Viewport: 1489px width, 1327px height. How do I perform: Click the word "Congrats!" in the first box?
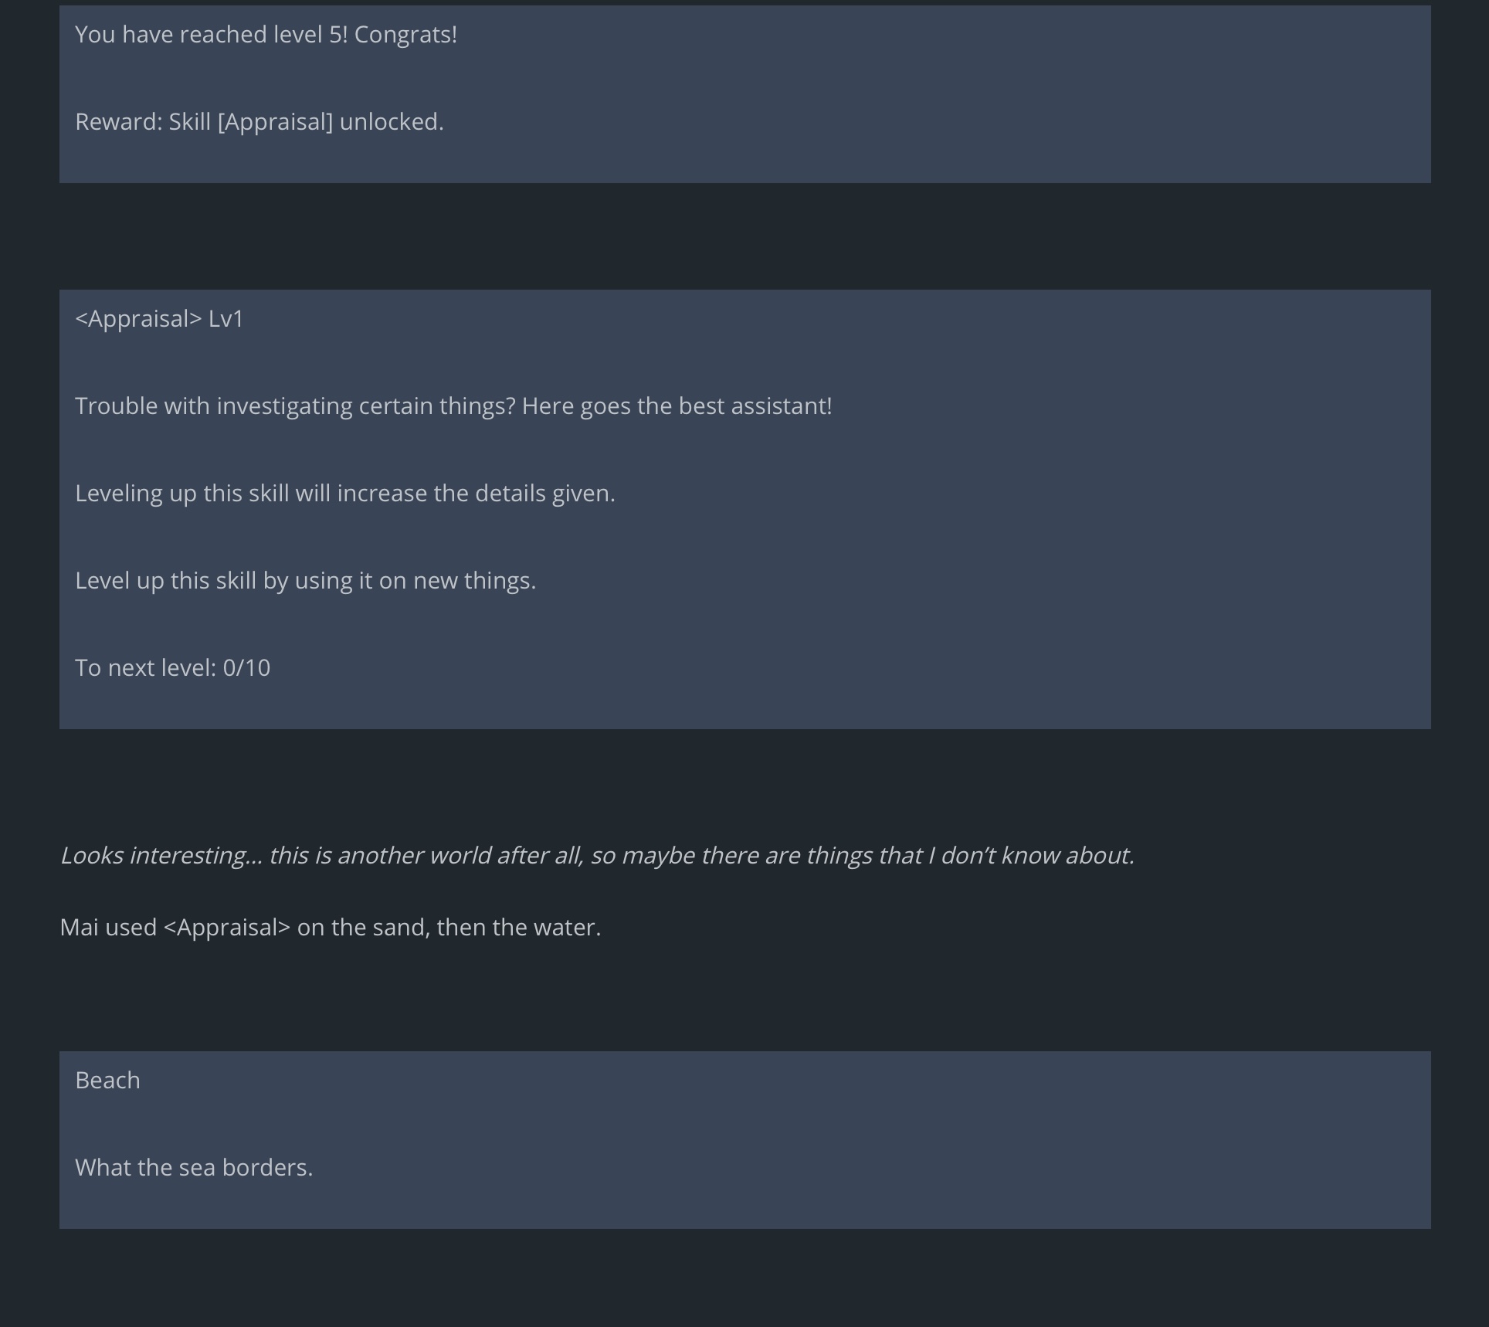click(405, 35)
